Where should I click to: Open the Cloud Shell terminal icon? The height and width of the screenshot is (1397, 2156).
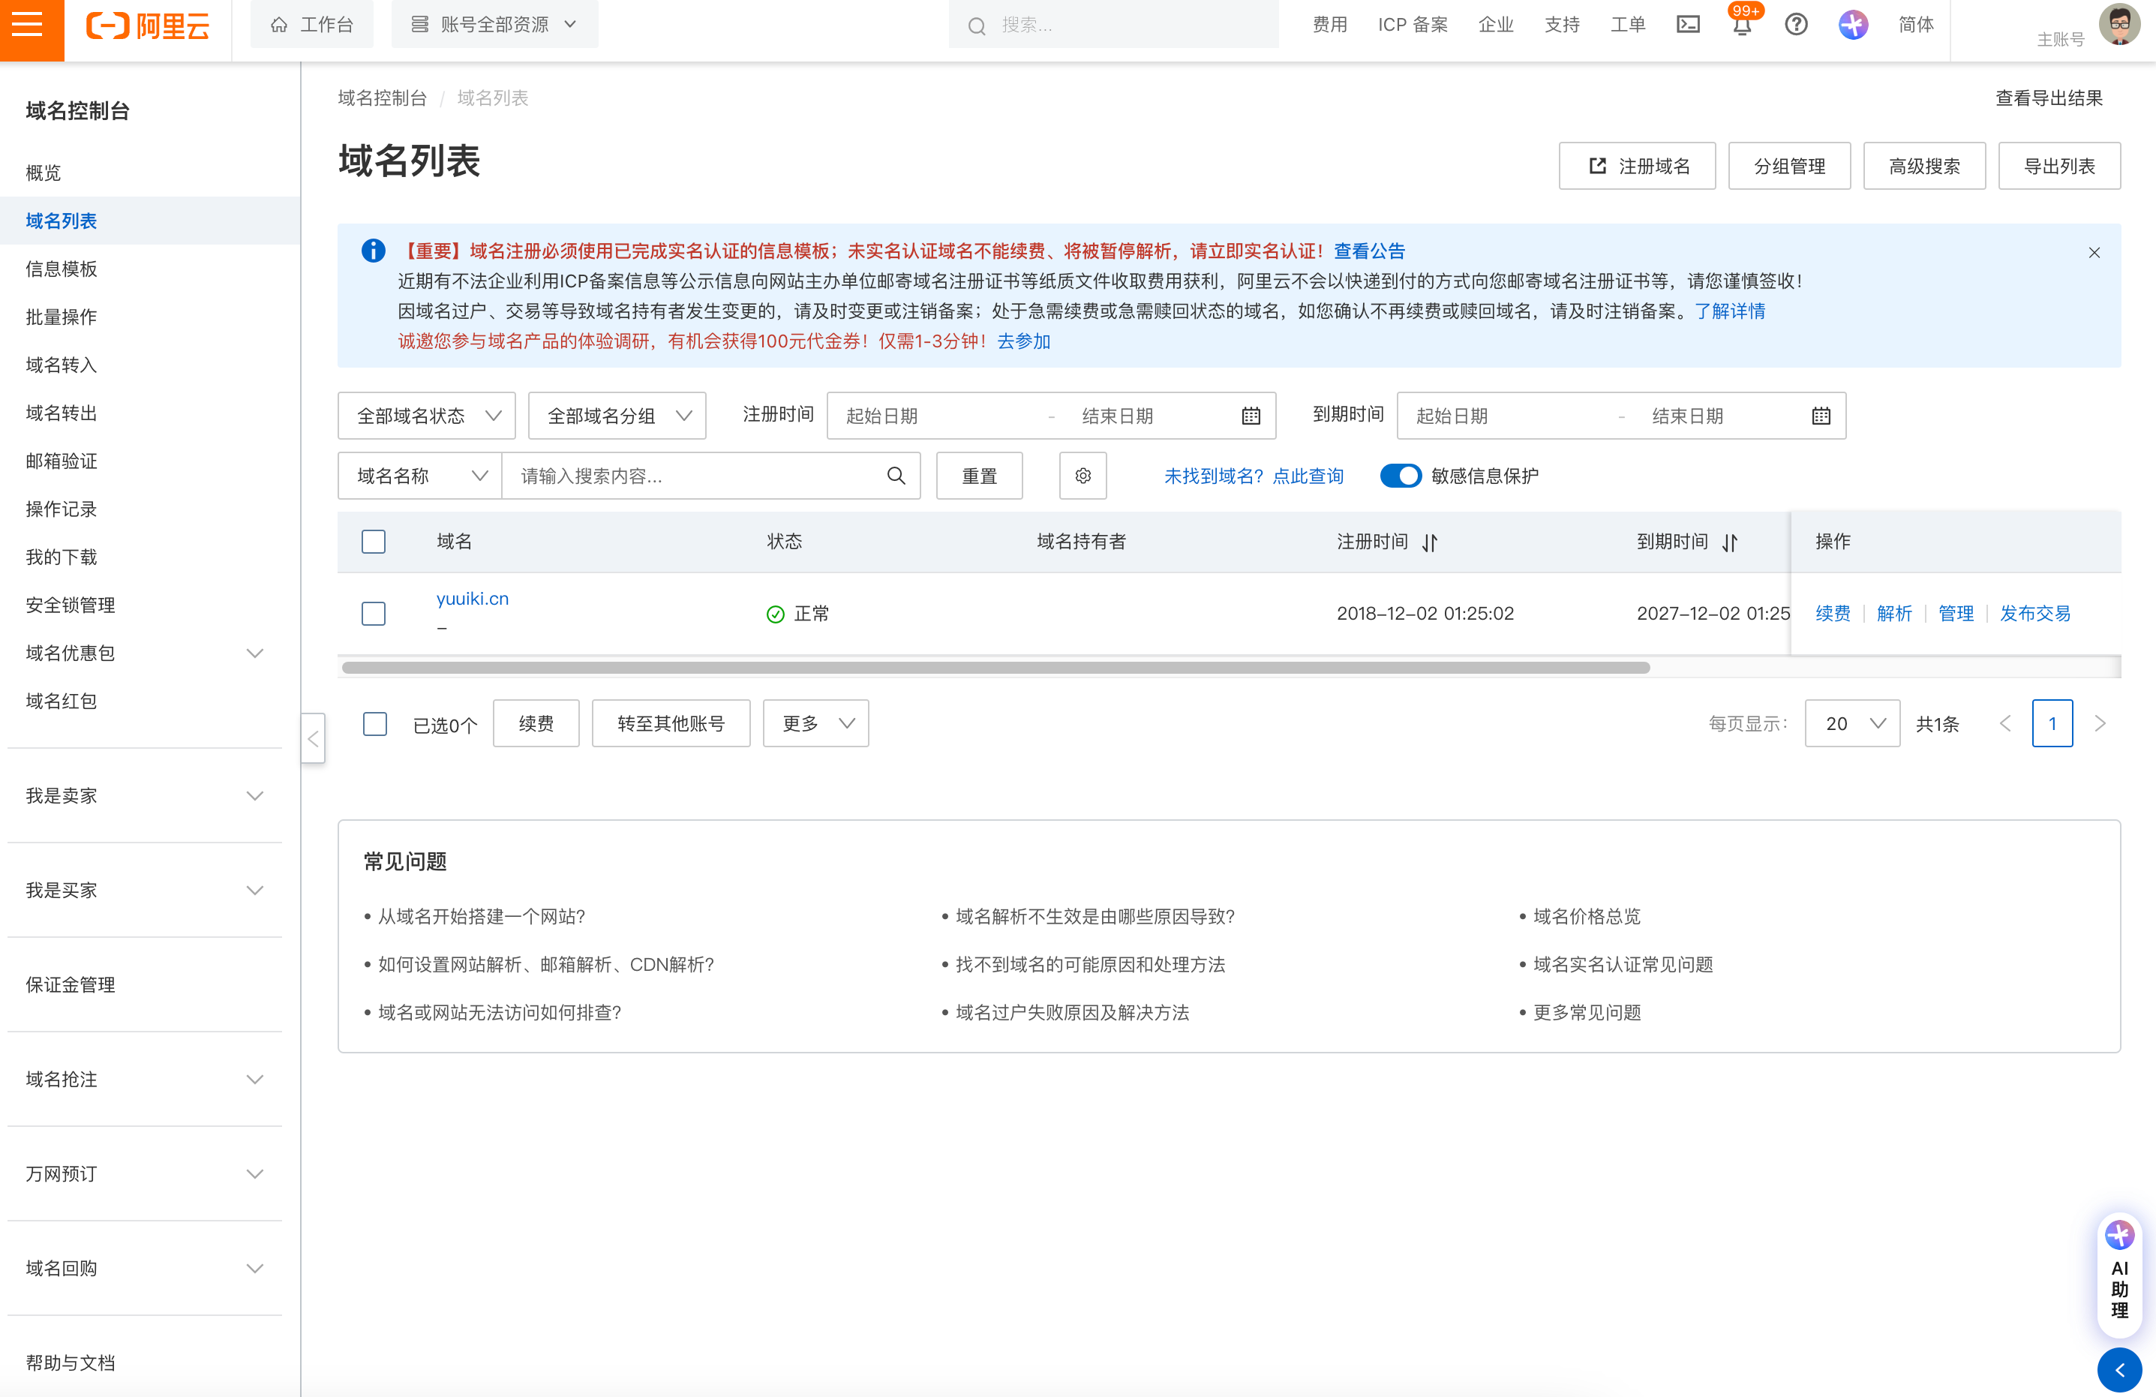coord(1688,26)
